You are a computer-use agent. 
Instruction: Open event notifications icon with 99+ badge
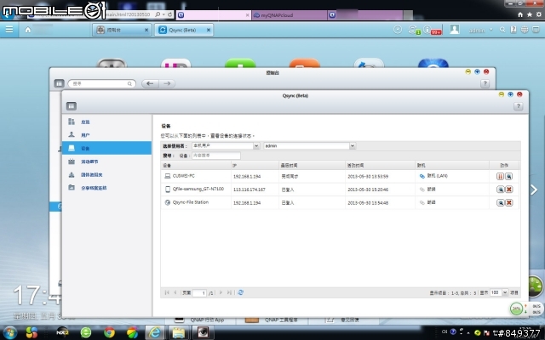(x=433, y=31)
